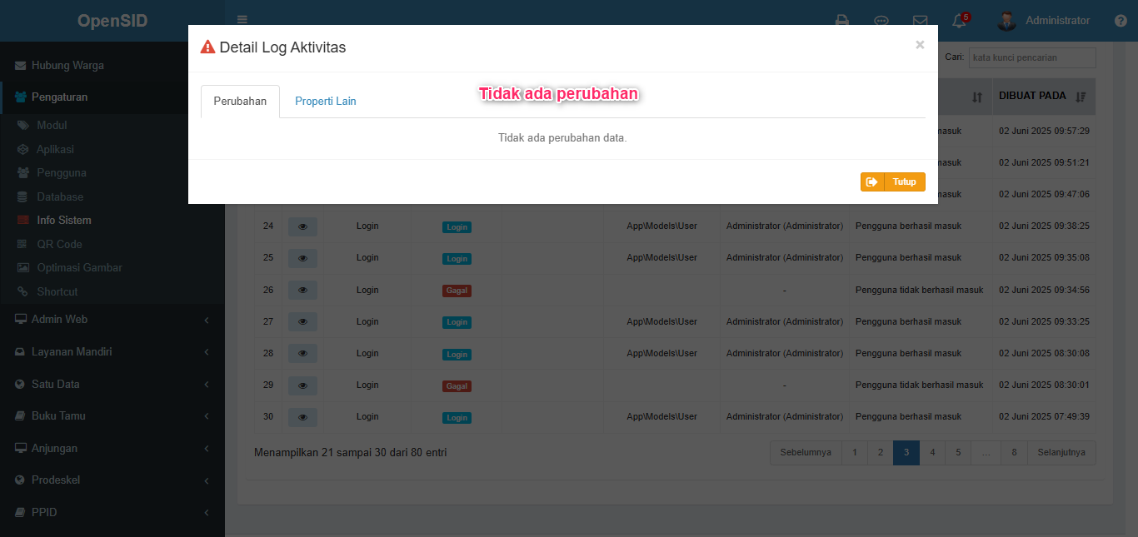Switch to the Properti Lain tab
The image size is (1138, 537).
tap(326, 101)
